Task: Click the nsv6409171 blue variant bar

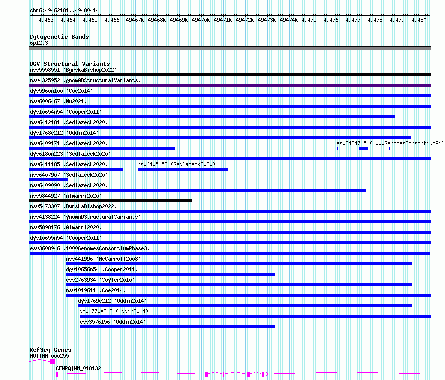Action: (102, 148)
